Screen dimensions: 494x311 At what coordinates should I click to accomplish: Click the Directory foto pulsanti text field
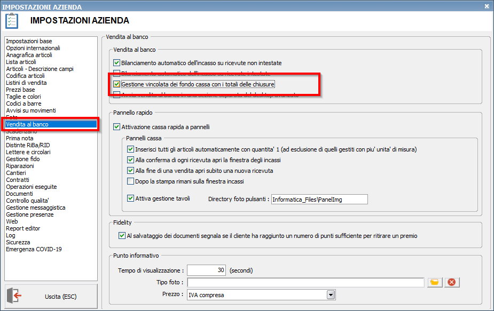coord(319,200)
